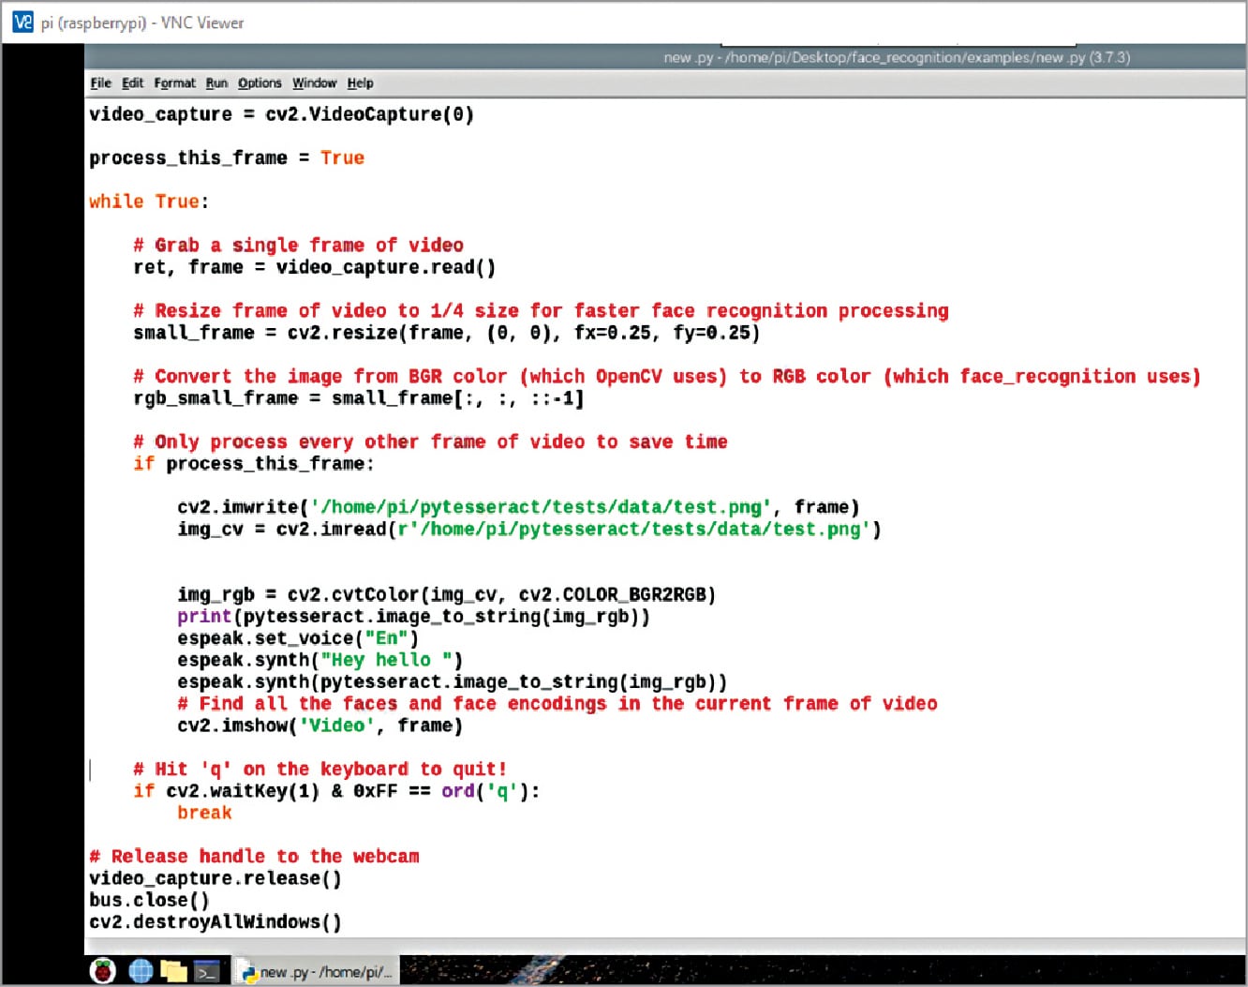The height and width of the screenshot is (987, 1248).
Task: Open the Raspberry Pi applications menu
Action: [103, 971]
